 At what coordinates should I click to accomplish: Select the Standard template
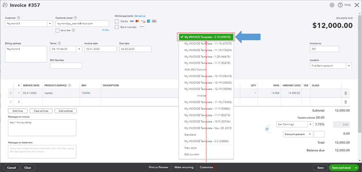click(x=190, y=134)
